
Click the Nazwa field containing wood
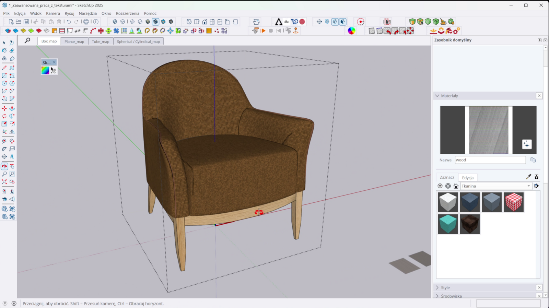[490, 160]
